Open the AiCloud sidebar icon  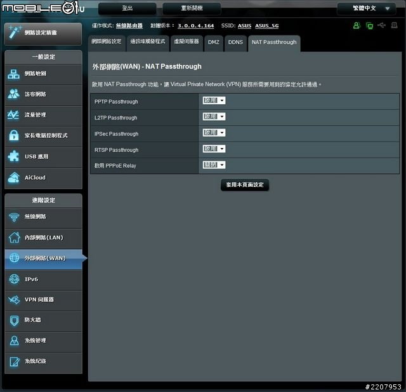[14, 178]
